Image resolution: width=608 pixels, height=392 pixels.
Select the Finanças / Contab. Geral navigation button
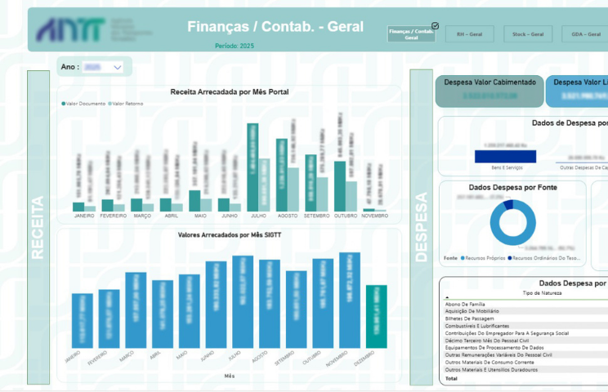pyautogui.click(x=412, y=34)
